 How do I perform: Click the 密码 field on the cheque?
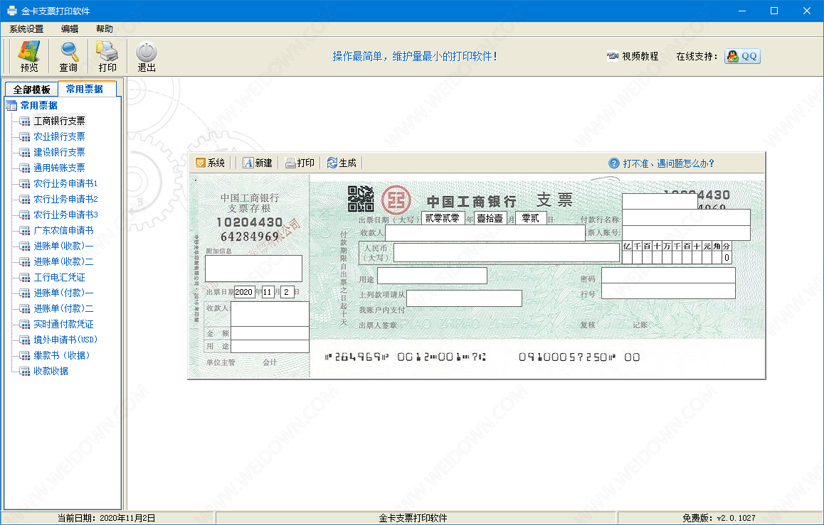[668, 276]
